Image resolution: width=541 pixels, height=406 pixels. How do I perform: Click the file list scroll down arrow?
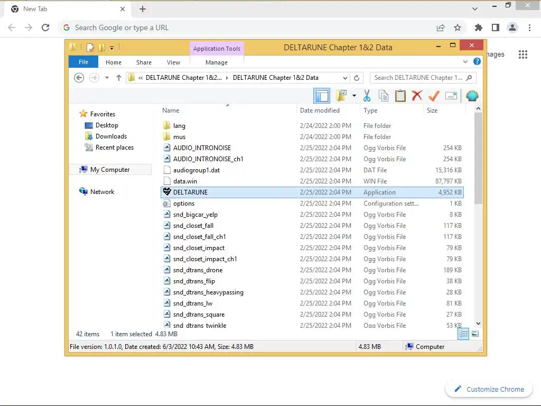478,324
